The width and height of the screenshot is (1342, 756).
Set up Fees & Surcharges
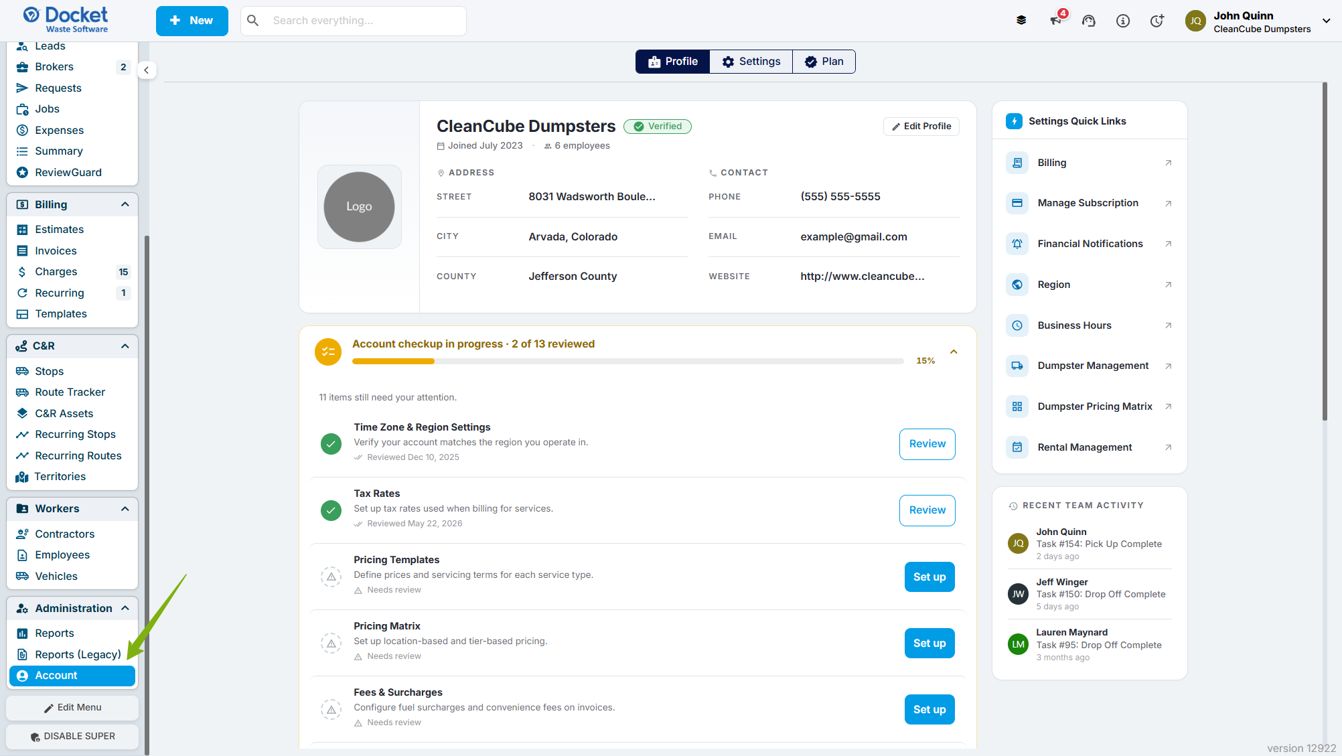929,709
